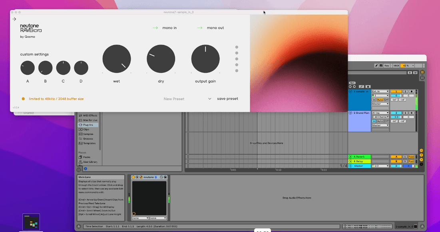Click the save preset disk icon on the neutone device
This screenshot has width=440, height=232.
[165, 177]
